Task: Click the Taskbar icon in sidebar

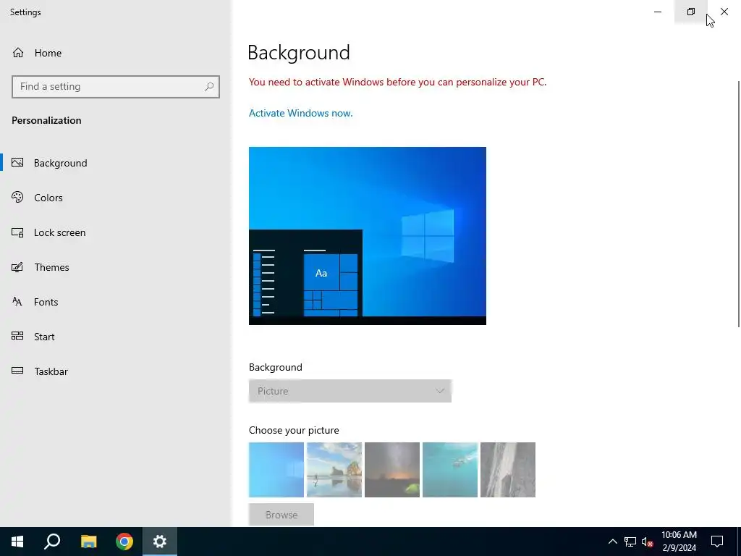Action: pos(17,371)
